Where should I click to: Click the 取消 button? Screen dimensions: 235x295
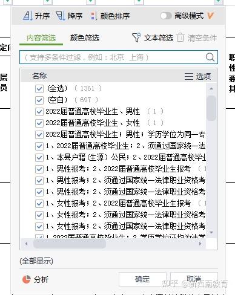pyautogui.click(x=194, y=279)
